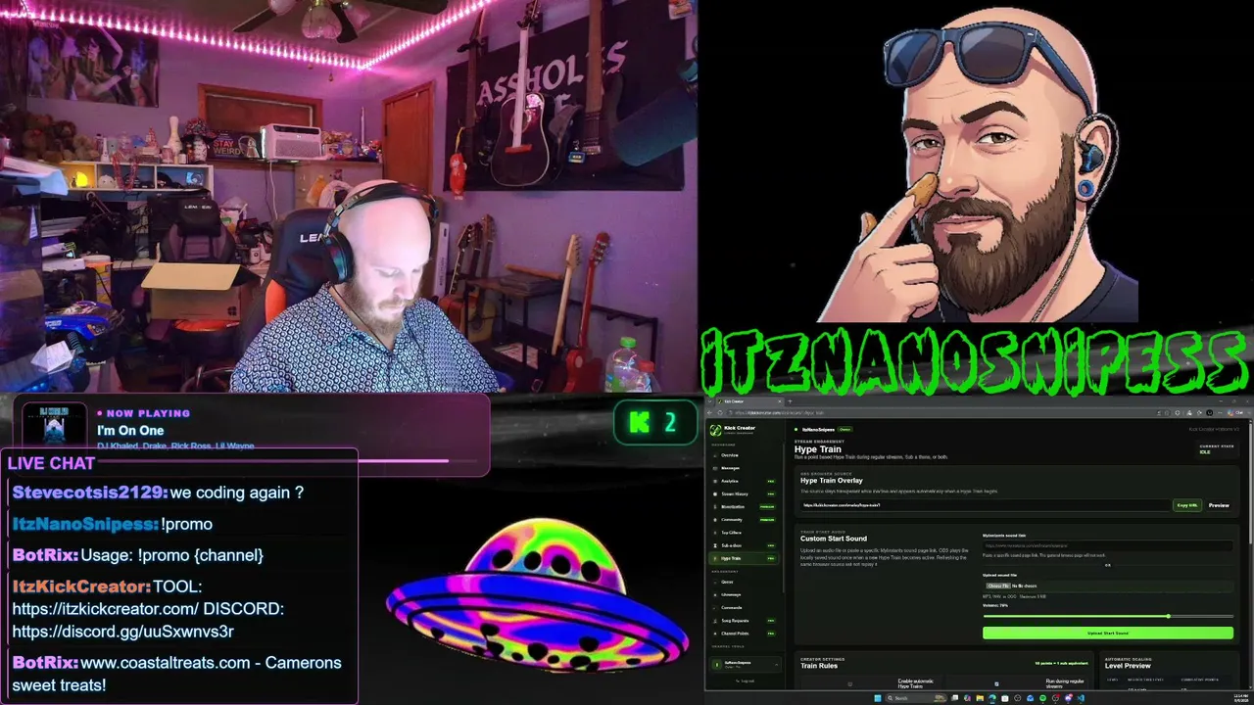Open Analytics page in sidebar

[745, 481]
